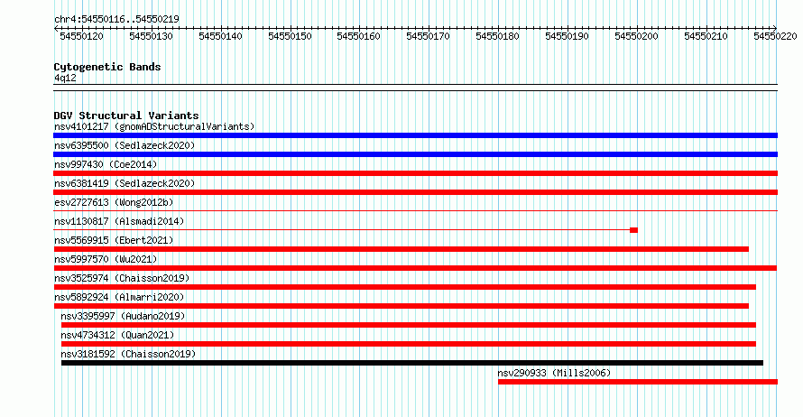This screenshot has height=417, width=803.
Task: Click ruler position 54550120
Action: point(81,36)
